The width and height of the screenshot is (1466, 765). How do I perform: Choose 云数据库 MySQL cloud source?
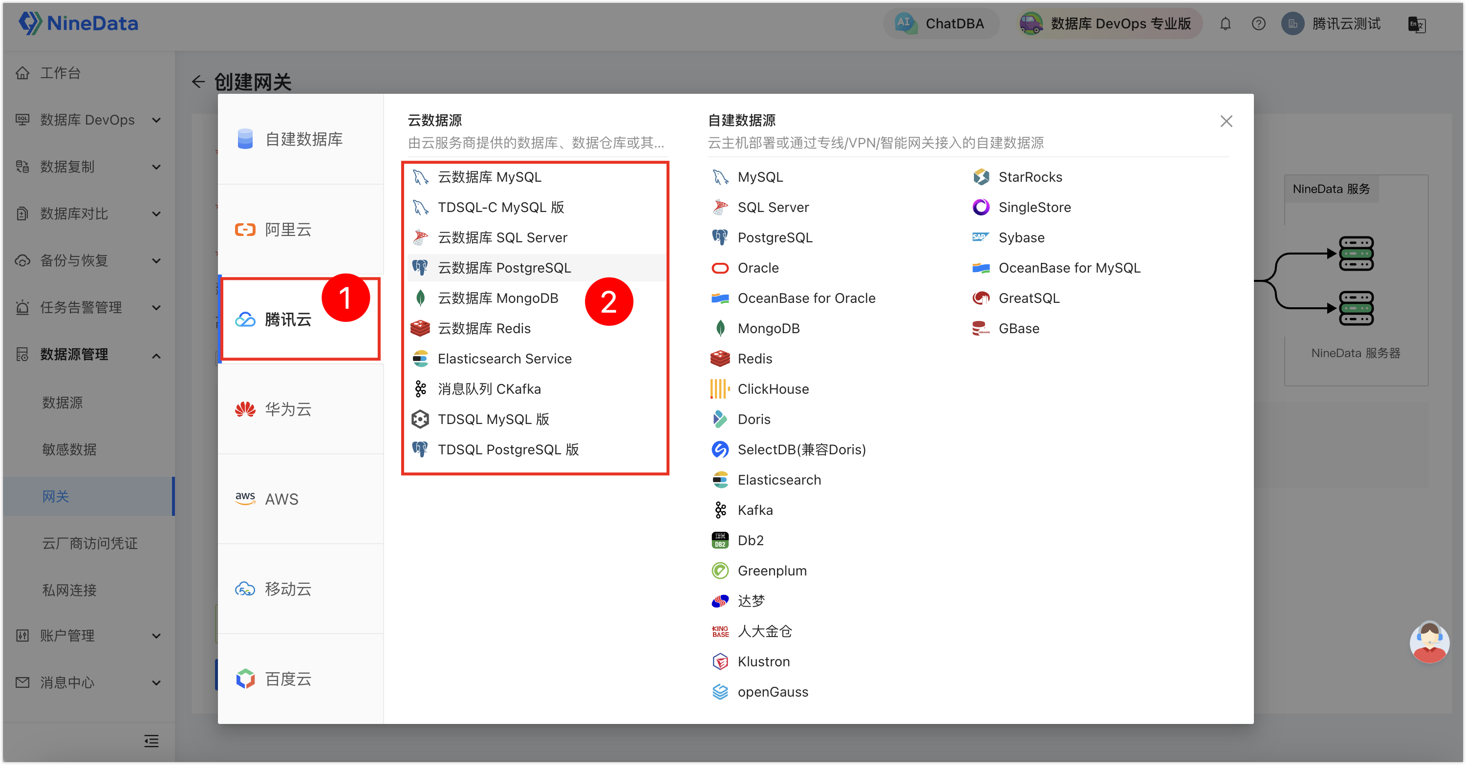pos(536,177)
